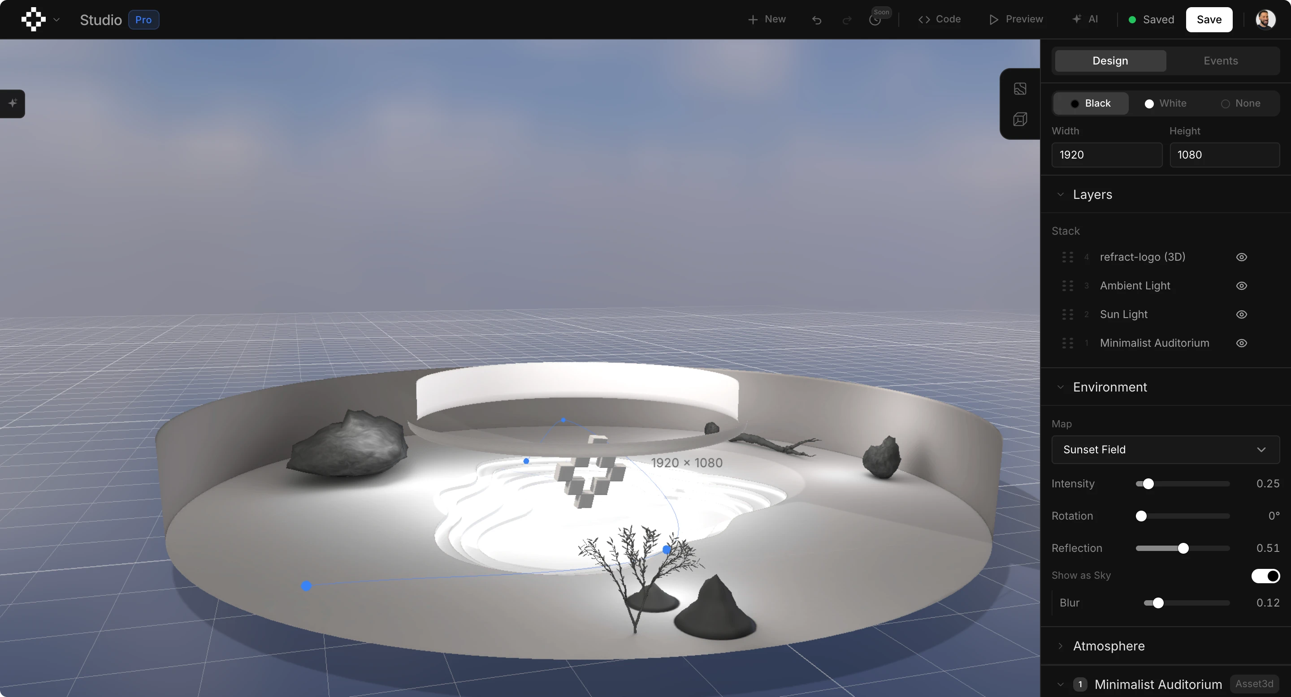Click the sparkle icon on left edge
This screenshot has height=697, width=1291.
tap(13, 103)
